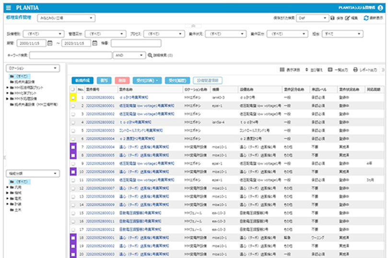Viewport: 388px width, 258px height.
Task: Refresh the list with the 最新表示 icon
Action: pos(366,18)
